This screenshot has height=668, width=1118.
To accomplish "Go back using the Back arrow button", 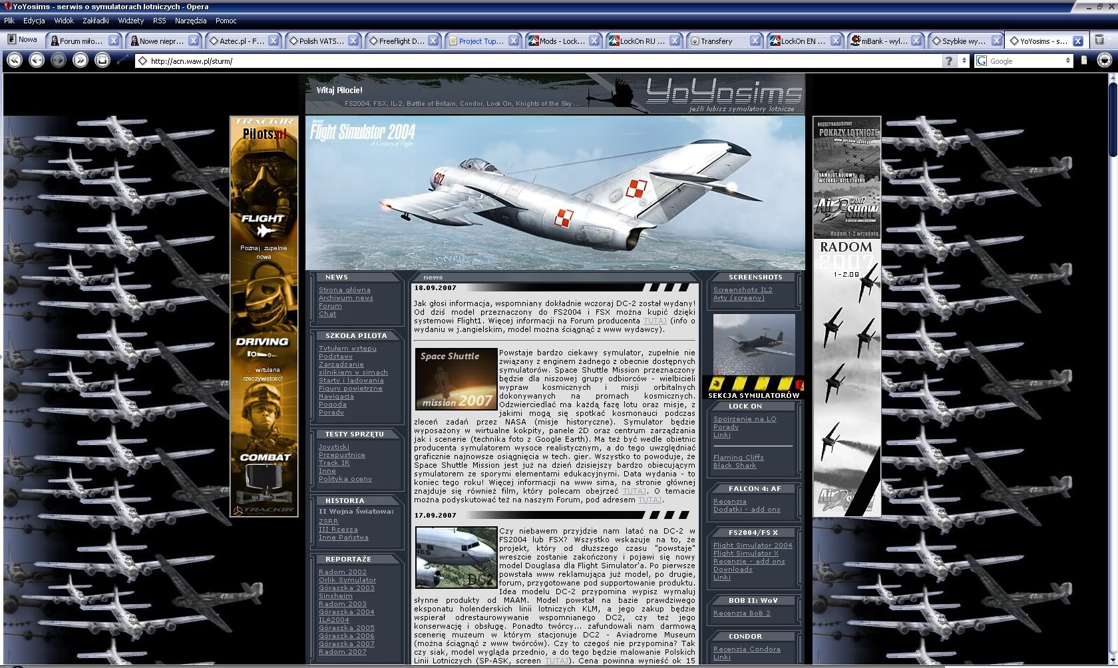I will tap(37, 61).
